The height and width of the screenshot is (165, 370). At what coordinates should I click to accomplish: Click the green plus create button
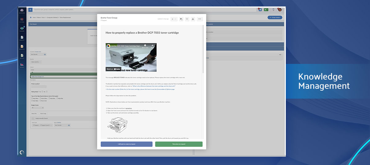[x=266, y=10]
